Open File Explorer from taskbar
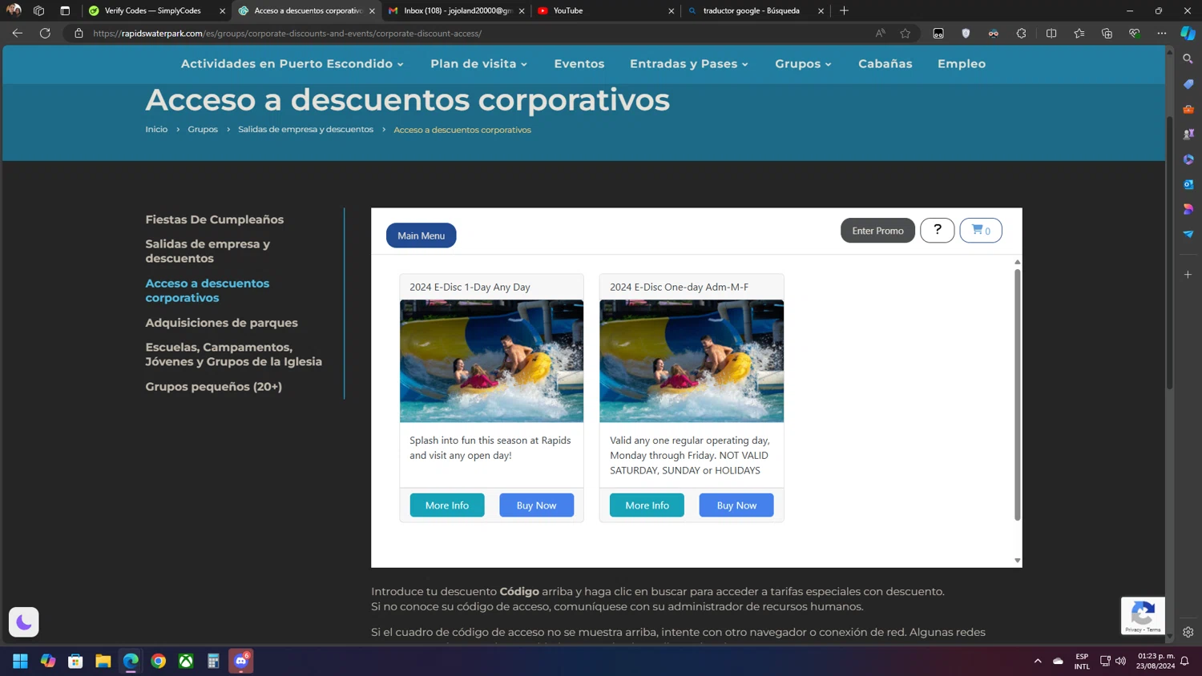 (x=103, y=661)
